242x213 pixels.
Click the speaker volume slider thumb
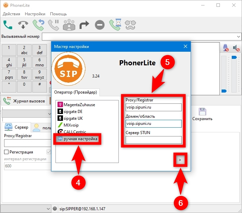coord(234,58)
